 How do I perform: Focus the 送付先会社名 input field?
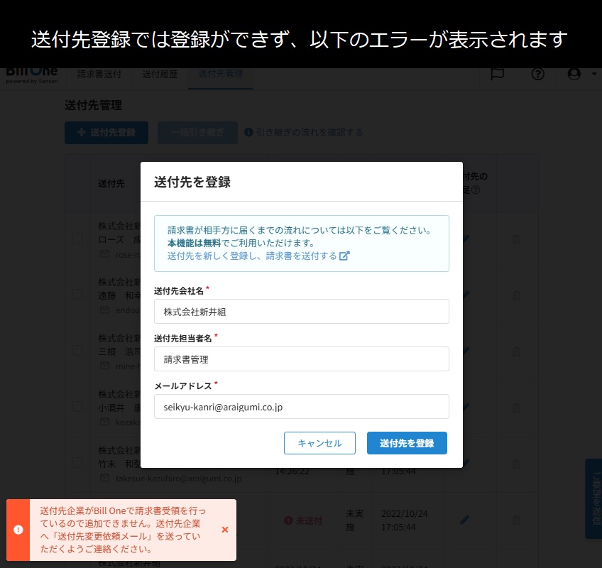point(302,312)
